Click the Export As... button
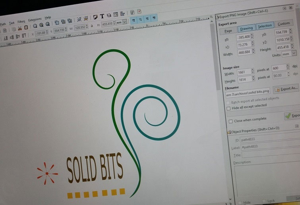Viewport: 300px width, 205px height. pos(286,89)
